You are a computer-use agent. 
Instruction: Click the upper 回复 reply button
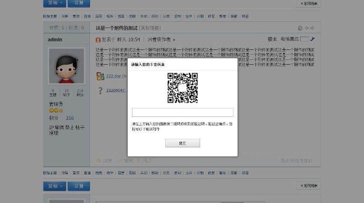pyautogui.click(x=79, y=3)
